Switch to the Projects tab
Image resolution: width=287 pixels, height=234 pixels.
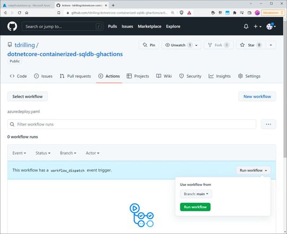[138, 76]
